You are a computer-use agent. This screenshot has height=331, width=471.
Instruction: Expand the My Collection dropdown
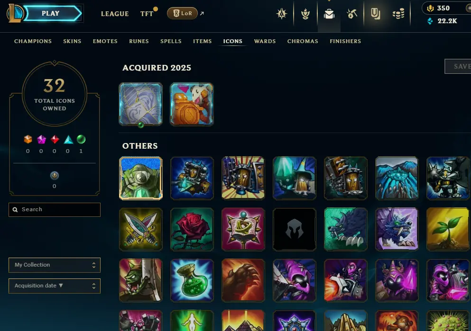point(55,265)
